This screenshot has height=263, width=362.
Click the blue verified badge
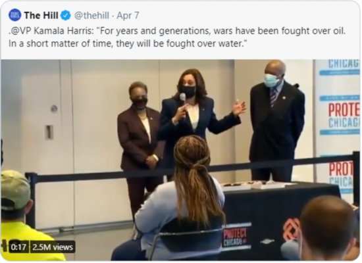(x=66, y=16)
